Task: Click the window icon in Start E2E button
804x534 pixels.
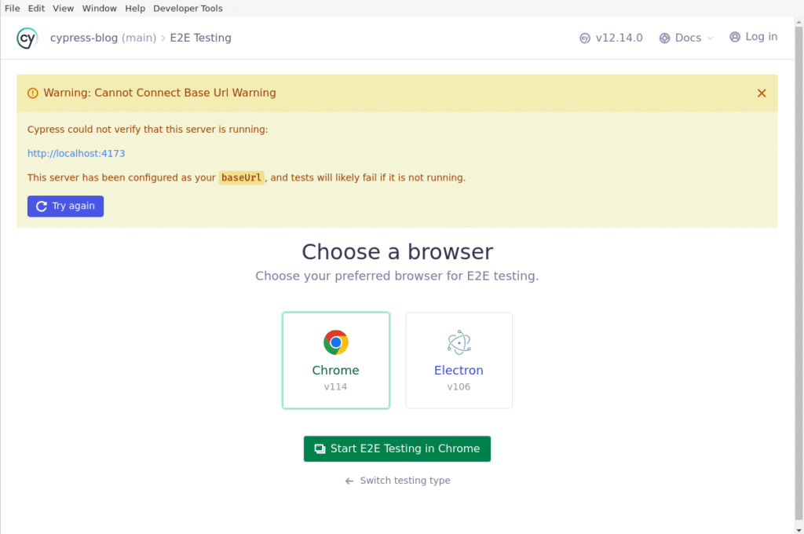Action: click(320, 449)
